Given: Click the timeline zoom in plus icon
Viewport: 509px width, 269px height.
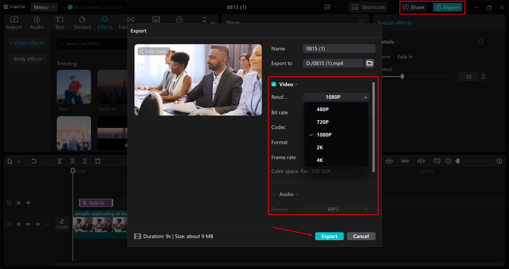Looking at the screenshot, I should point(499,161).
